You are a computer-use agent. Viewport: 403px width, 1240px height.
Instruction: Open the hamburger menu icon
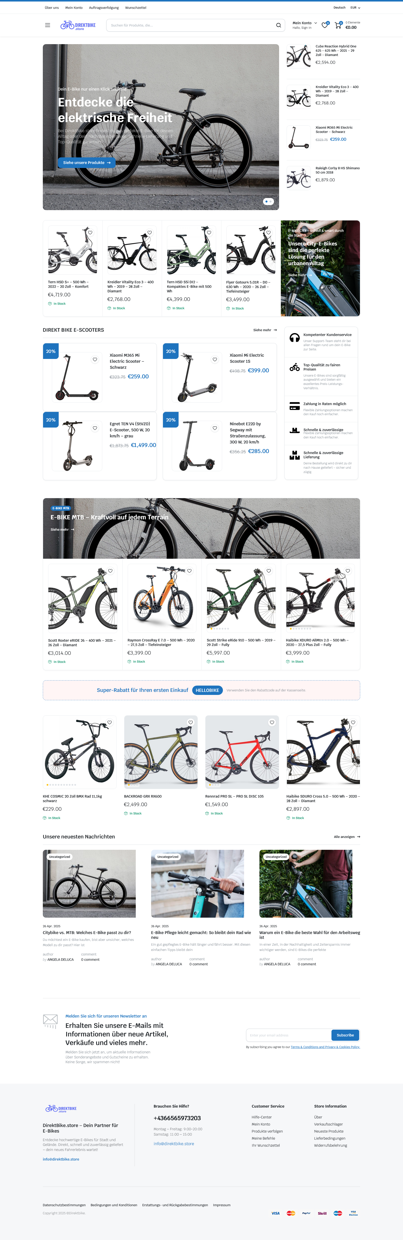48,25
